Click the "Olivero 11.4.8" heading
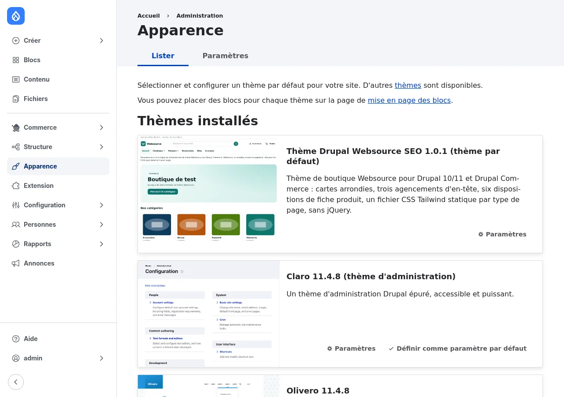 (x=318, y=391)
